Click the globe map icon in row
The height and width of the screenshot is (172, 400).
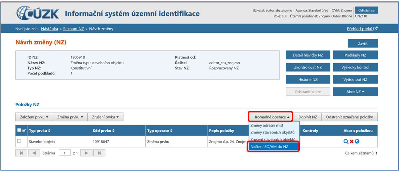(x=357, y=142)
